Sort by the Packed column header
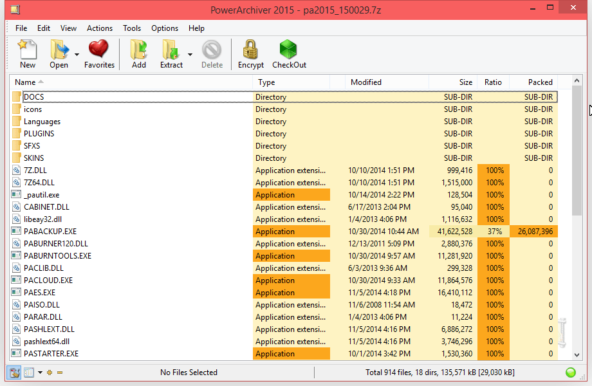592x386 pixels. tap(533, 82)
